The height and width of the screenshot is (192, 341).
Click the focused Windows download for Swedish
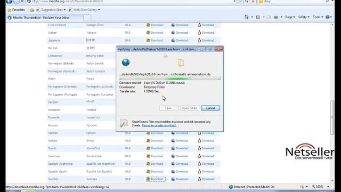(156, 179)
